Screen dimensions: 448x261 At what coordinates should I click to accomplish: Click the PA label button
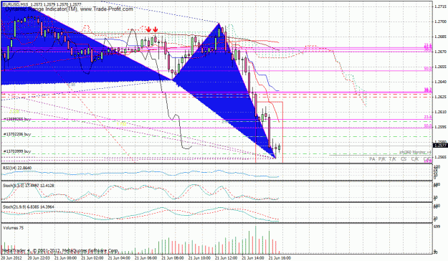[372, 158]
